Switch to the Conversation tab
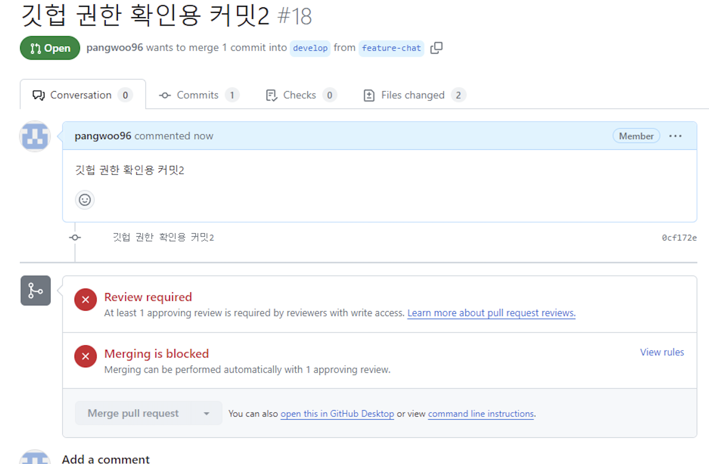709x464 pixels. pyautogui.click(x=83, y=95)
